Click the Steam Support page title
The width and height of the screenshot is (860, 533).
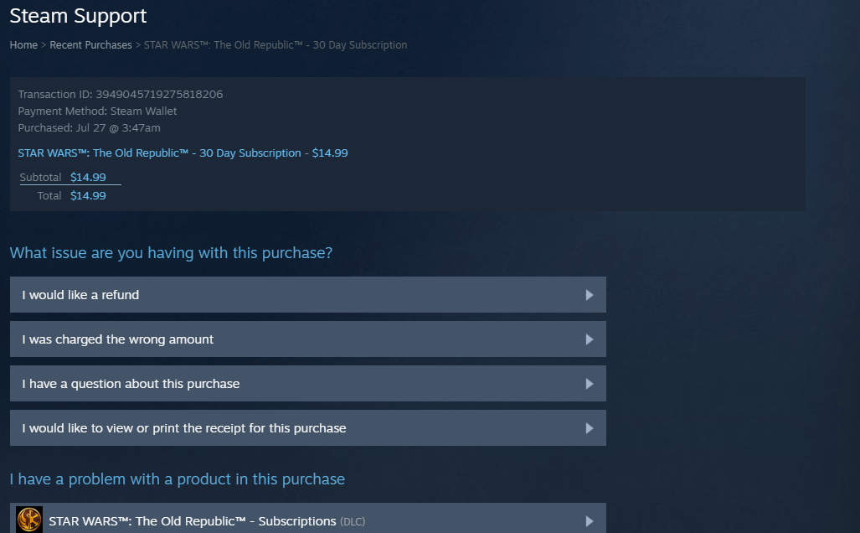tap(78, 16)
